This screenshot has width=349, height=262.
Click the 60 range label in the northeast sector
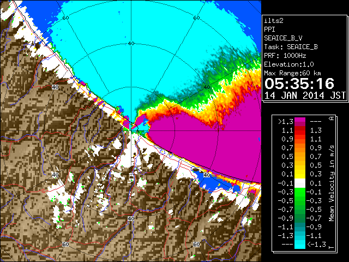pos(196,18)
